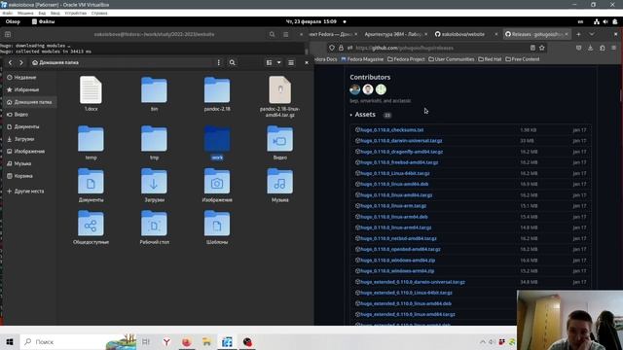Open the tmp folder
623x350 pixels.
coord(154,143)
